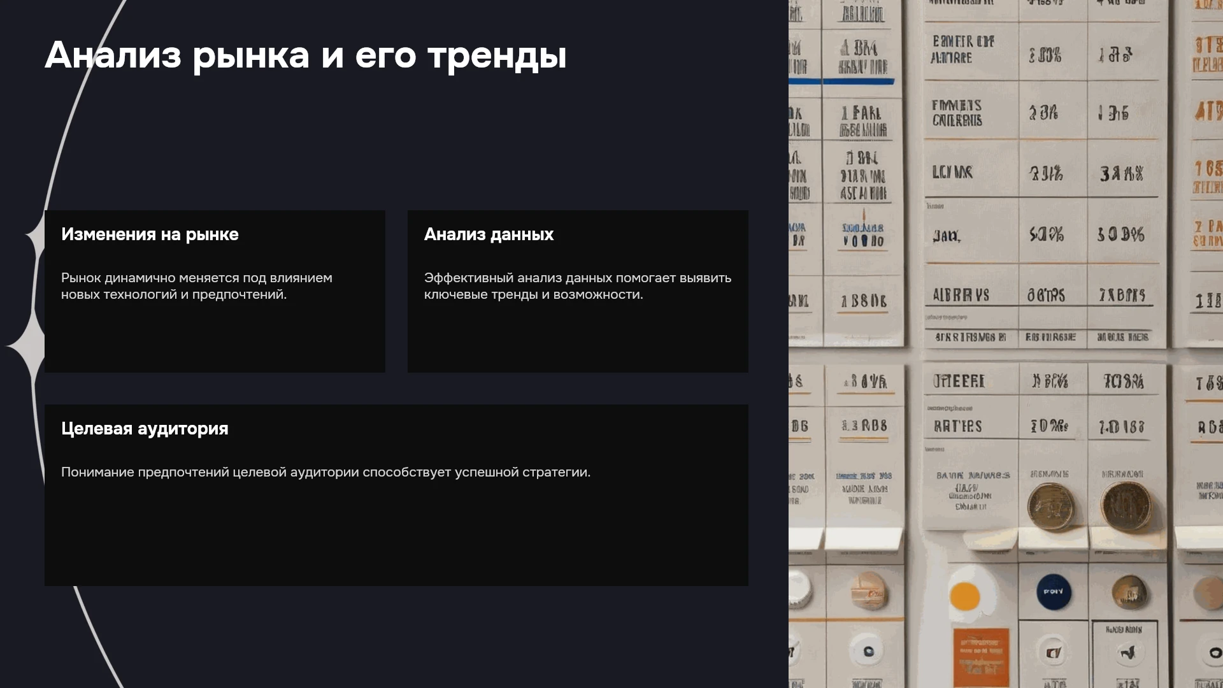Click the left gold coin in the image

(1050, 506)
